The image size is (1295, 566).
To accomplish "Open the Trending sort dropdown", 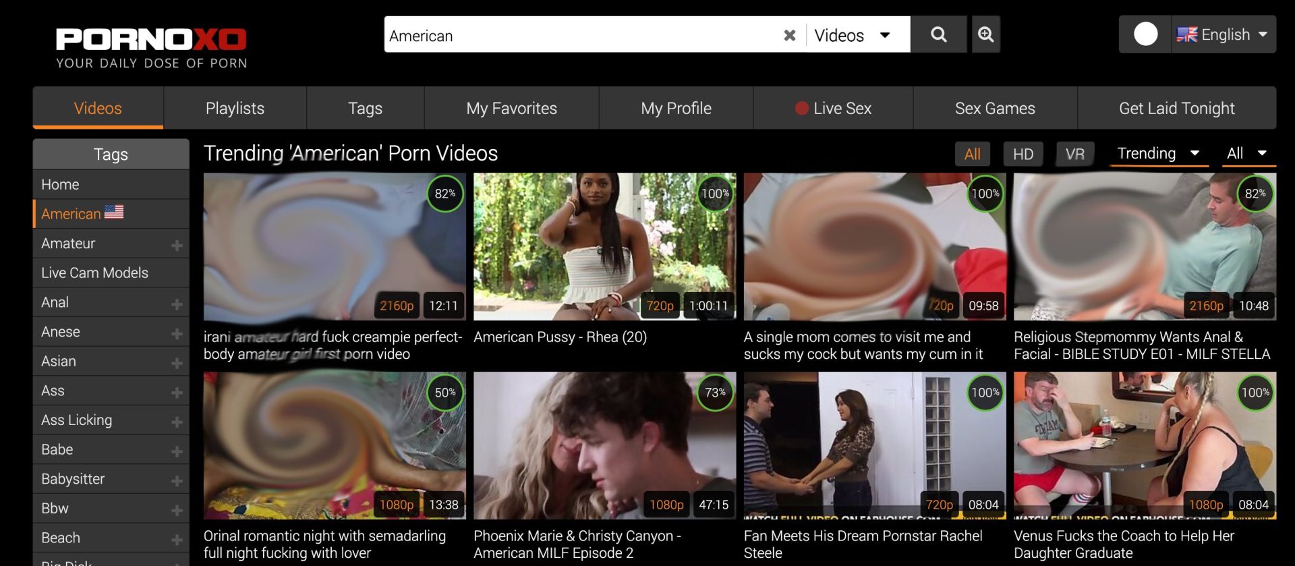I will (x=1158, y=154).
